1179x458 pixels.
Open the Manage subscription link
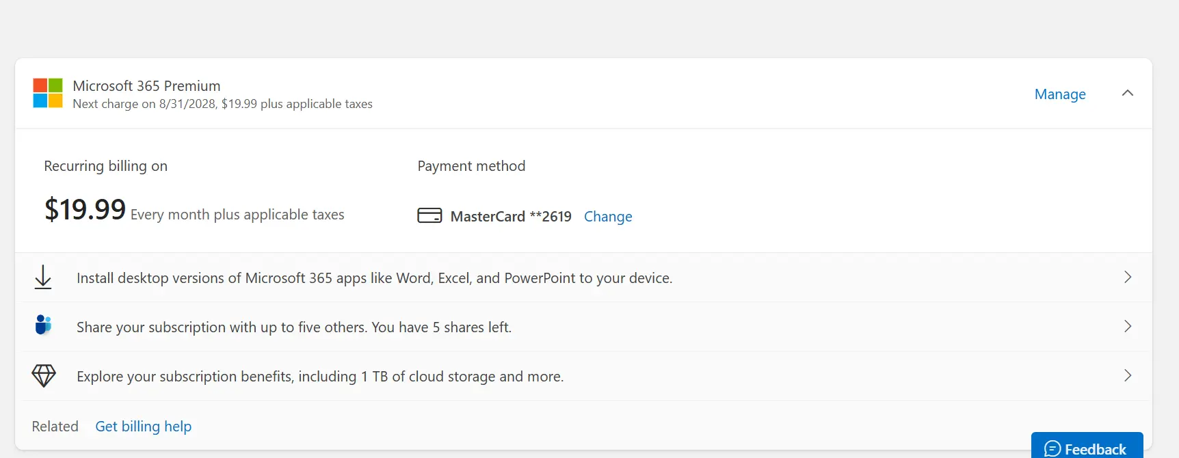(1060, 94)
